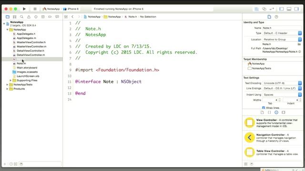Open the Test navigator tab

tap(36, 17)
